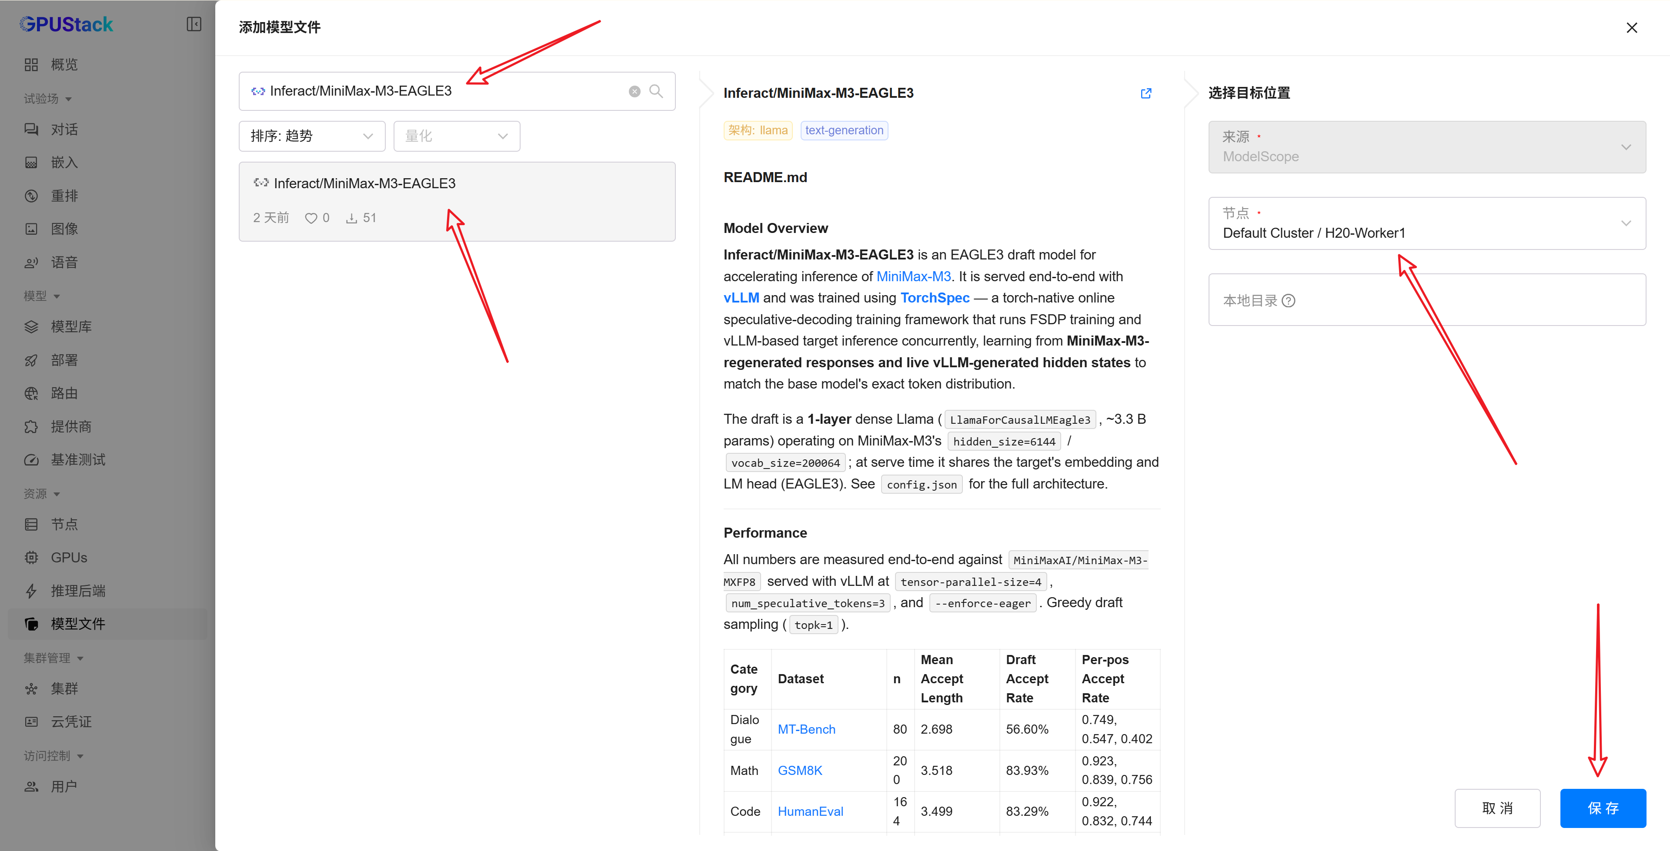Click the search magnifier icon
The image size is (1670, 851).
click(656, 91)
